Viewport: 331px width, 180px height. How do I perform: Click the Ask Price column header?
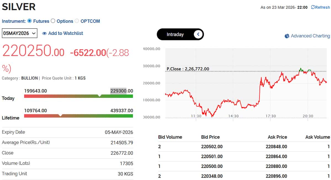pyautogui.click(x=277, y=137)
